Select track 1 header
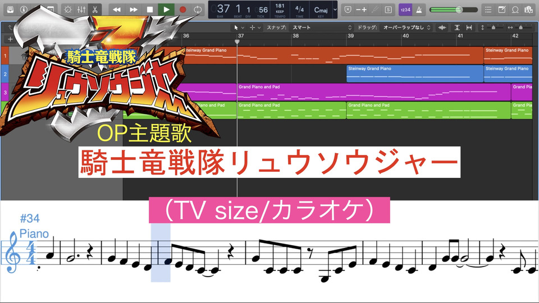Image resolution: width=539 pixels, height=303 pixels. coord(5,56)
